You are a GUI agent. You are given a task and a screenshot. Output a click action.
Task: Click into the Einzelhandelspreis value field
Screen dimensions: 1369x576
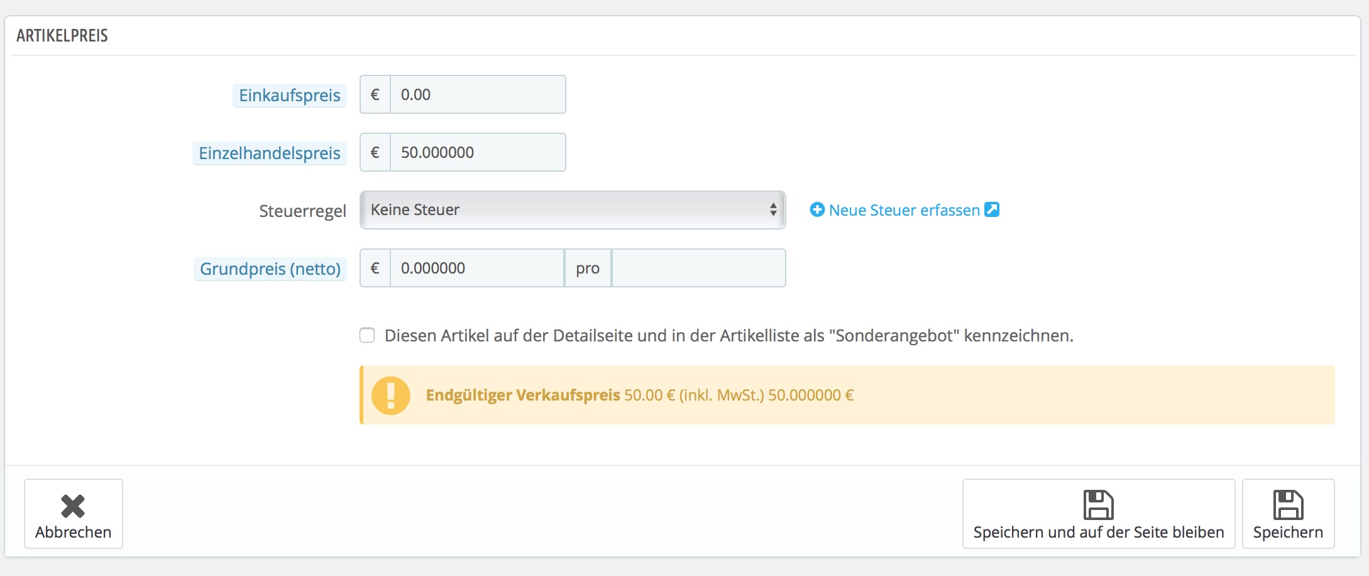(x=478, y=153)
